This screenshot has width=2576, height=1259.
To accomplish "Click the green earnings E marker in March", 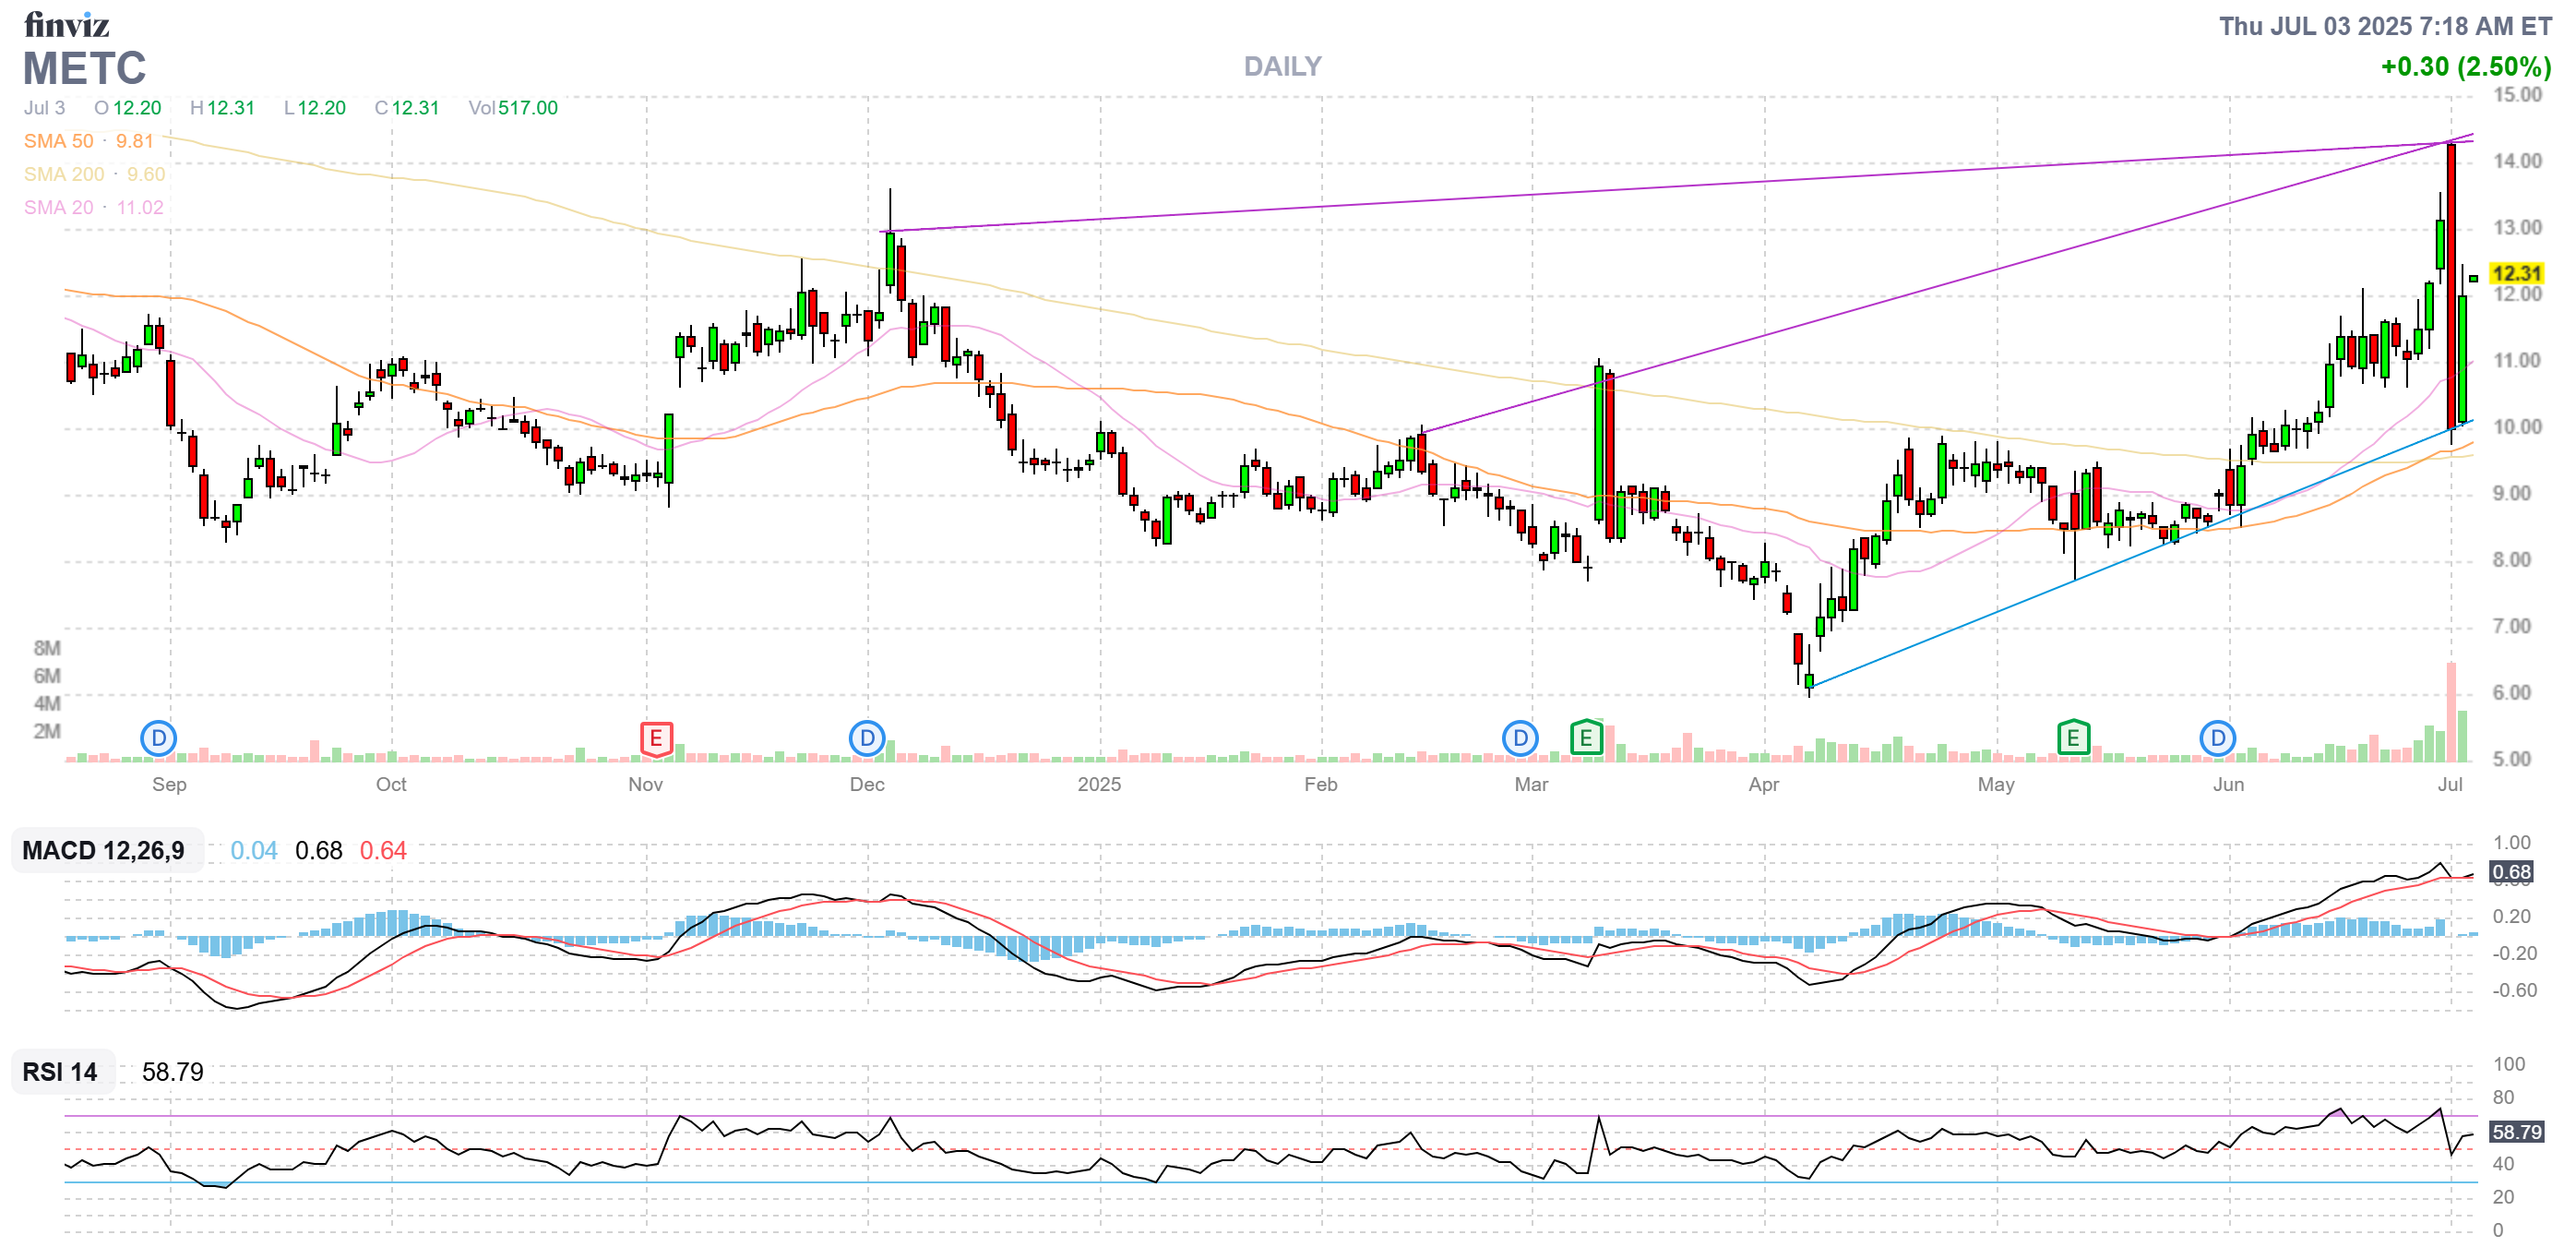I will coord(1586,738).
